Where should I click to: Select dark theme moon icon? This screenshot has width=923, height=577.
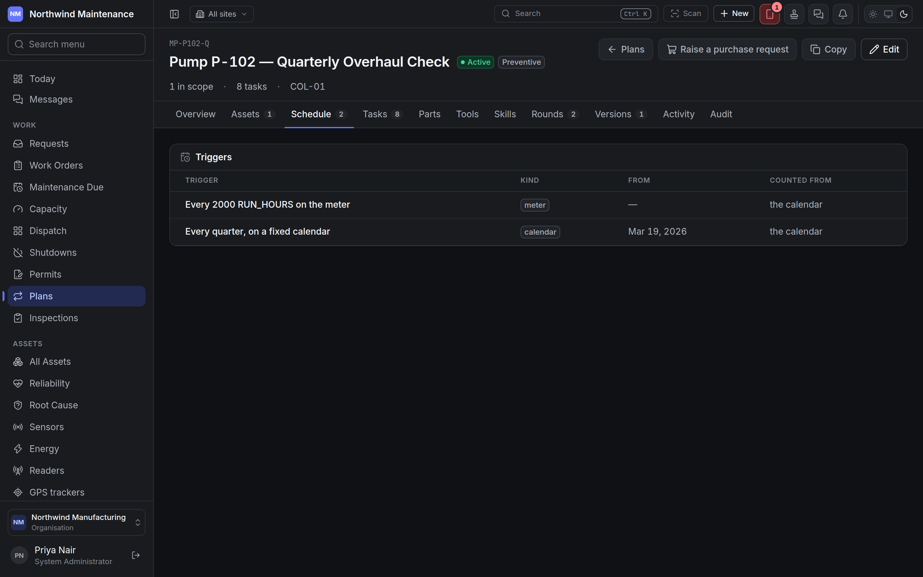coord(903,14)
